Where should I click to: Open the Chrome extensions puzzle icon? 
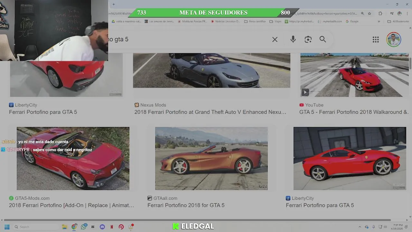coord(380,14)
